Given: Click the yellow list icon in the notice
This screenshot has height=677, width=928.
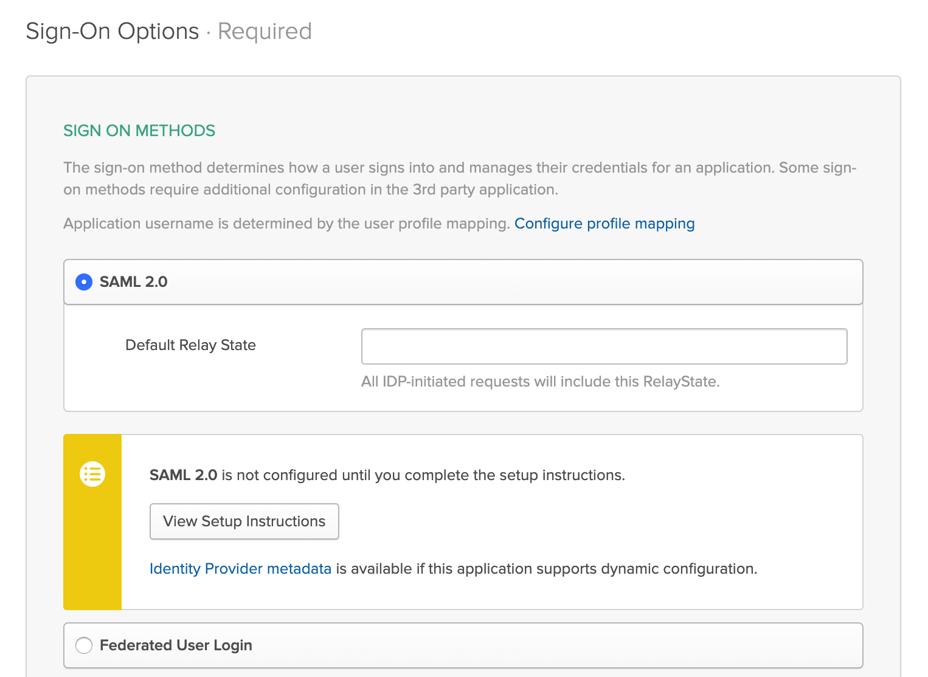Looking at the screenshot, I should [x=92, y=474].
